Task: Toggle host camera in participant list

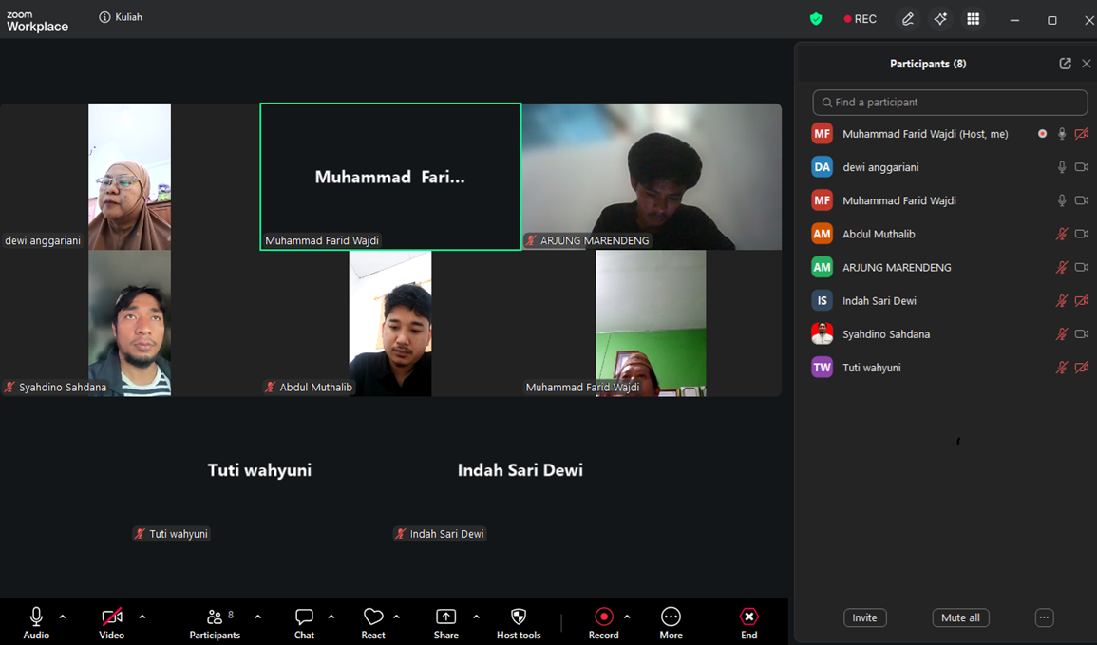Action: tap(1082, 134)
